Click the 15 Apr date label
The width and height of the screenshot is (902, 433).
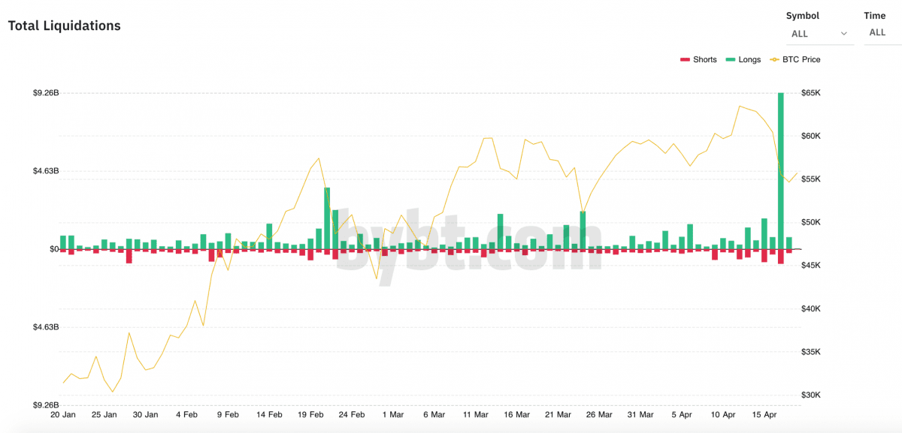coord(764,414)
